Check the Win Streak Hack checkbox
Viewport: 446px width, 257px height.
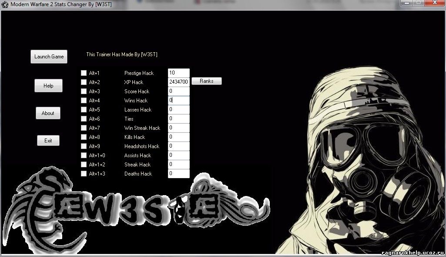(84, 128)
